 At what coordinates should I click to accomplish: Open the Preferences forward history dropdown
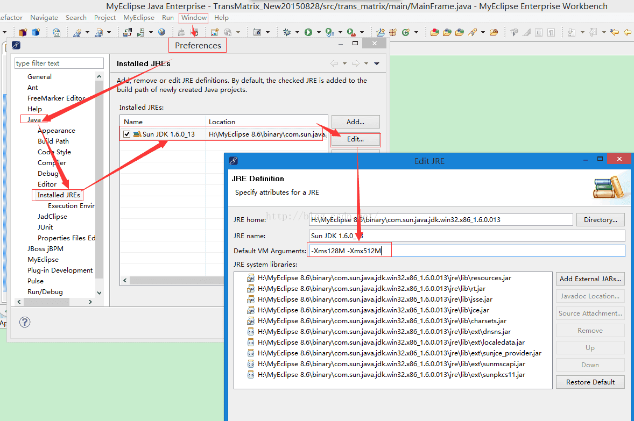click(x=366, y=63)
